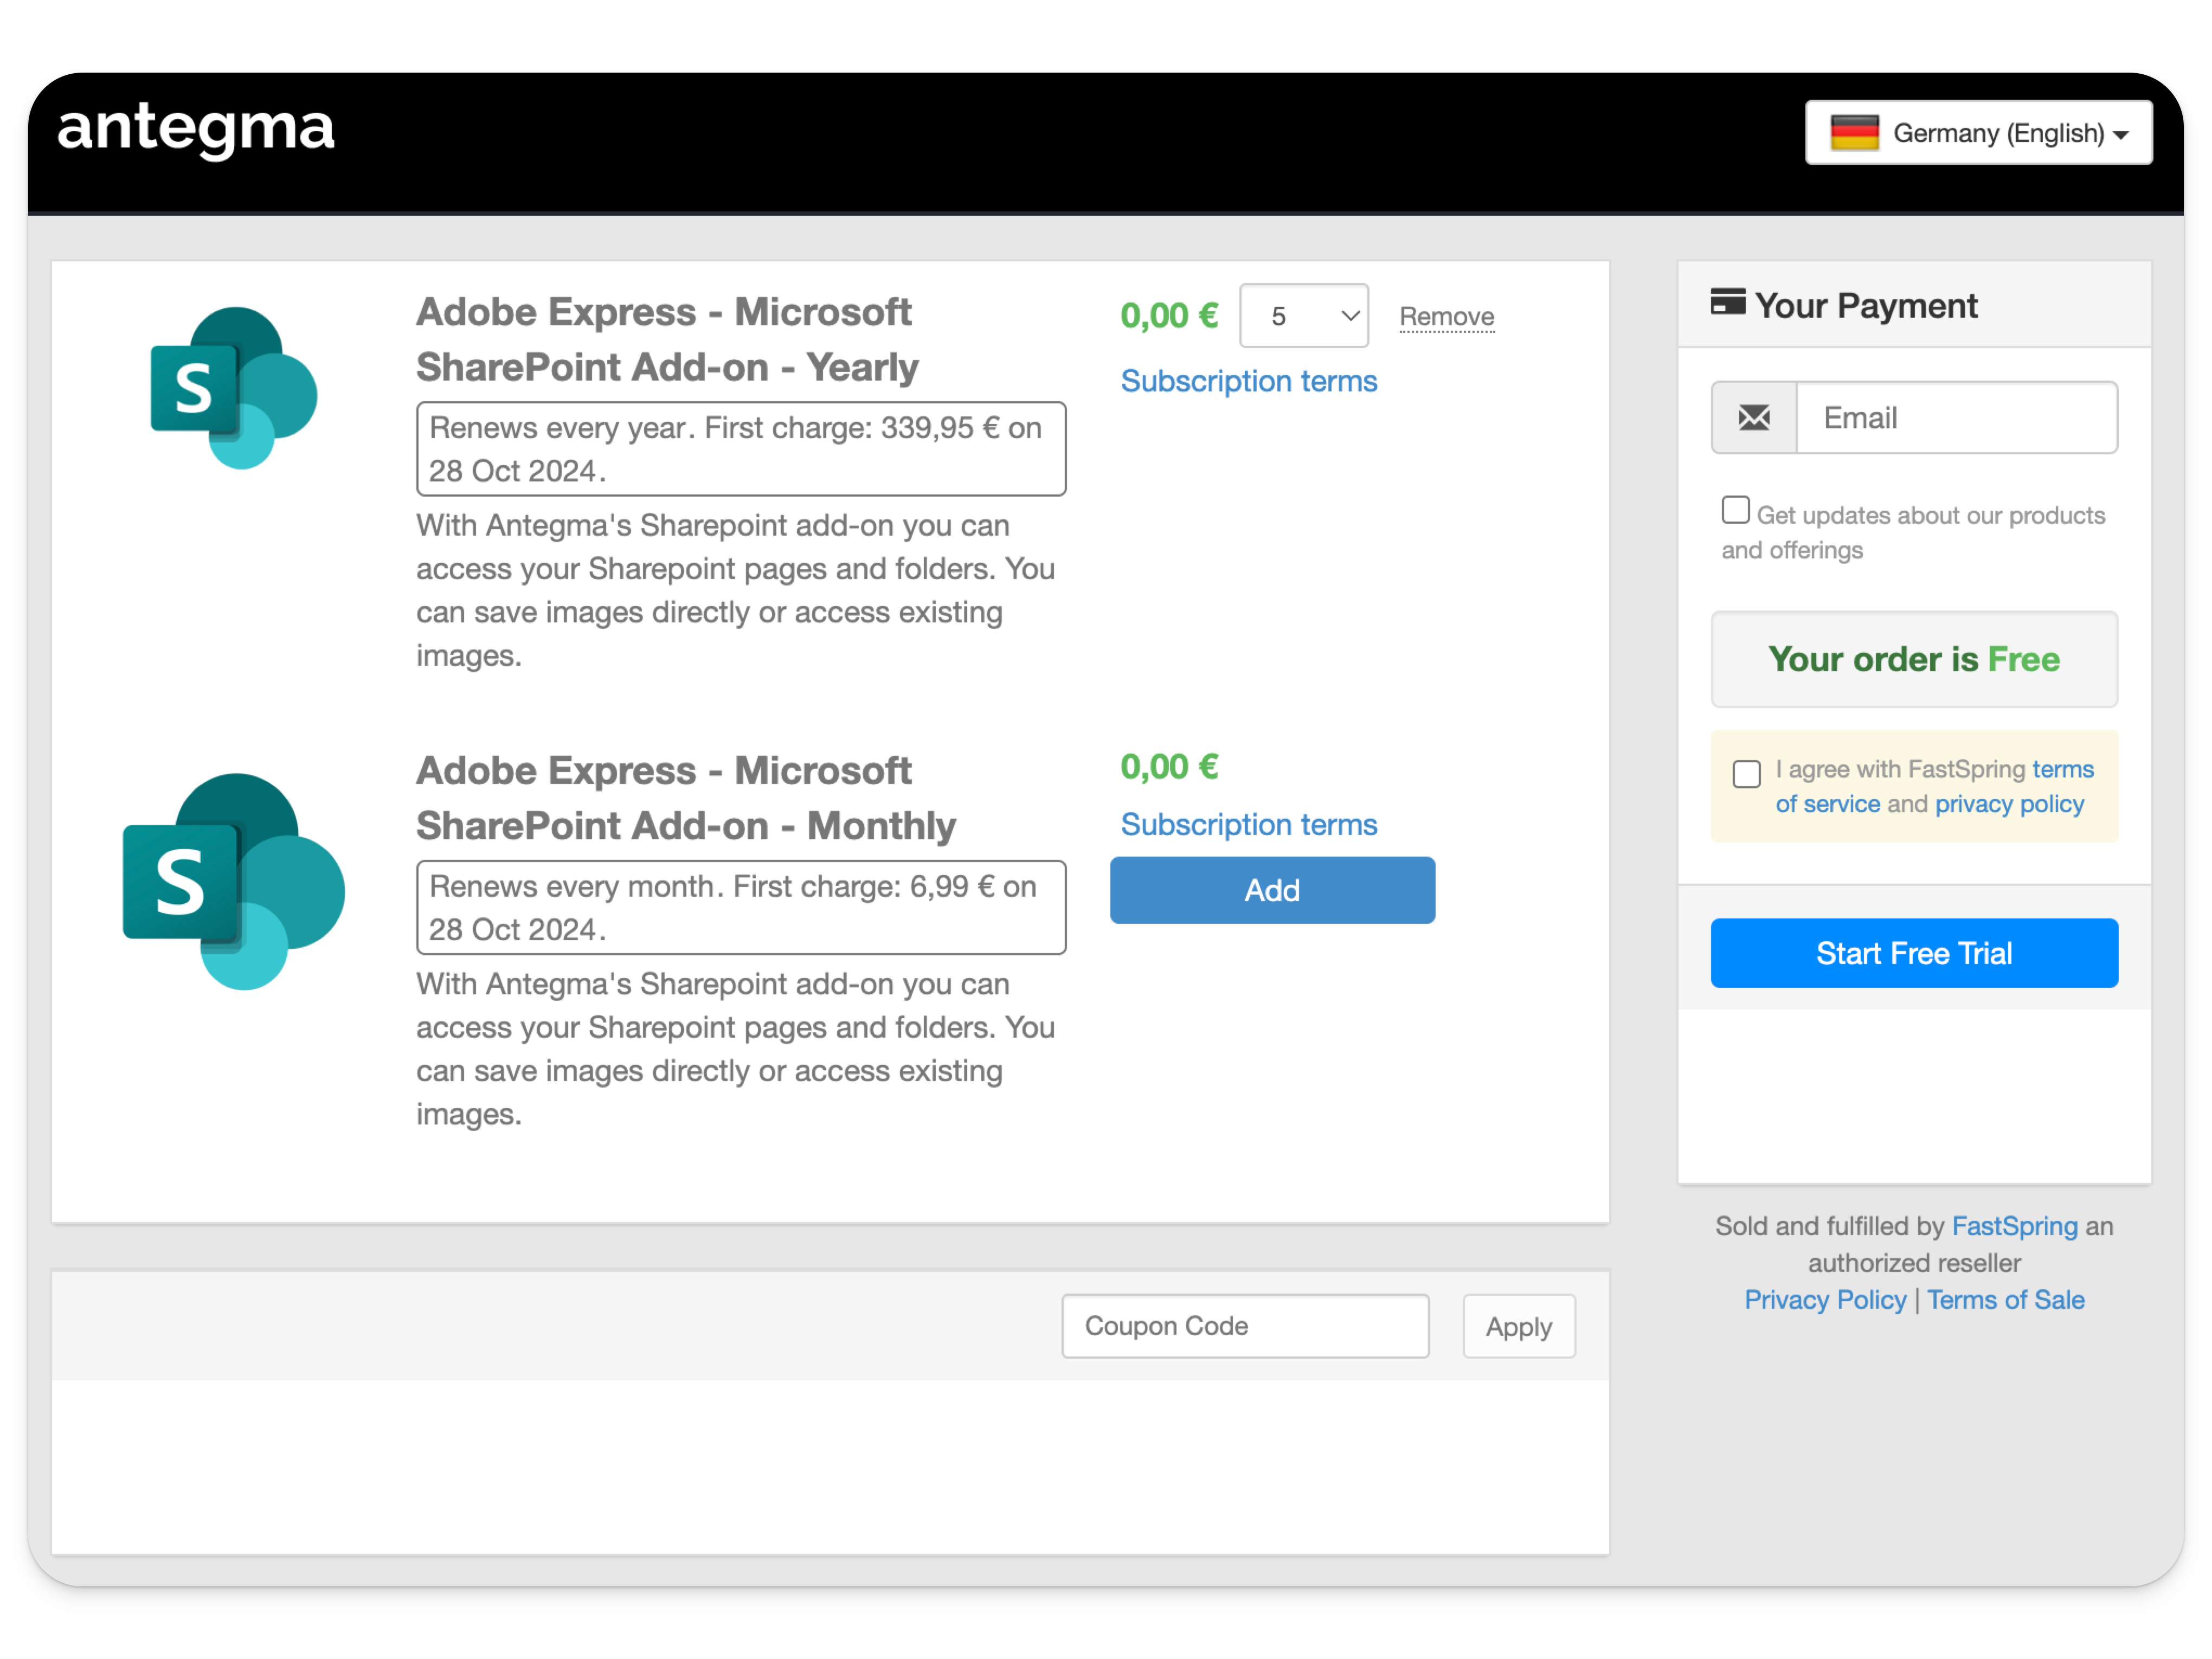Click the Monthly add-on product title
The height and width of the screenshot is (1659, 2212).
pos(685,798)
